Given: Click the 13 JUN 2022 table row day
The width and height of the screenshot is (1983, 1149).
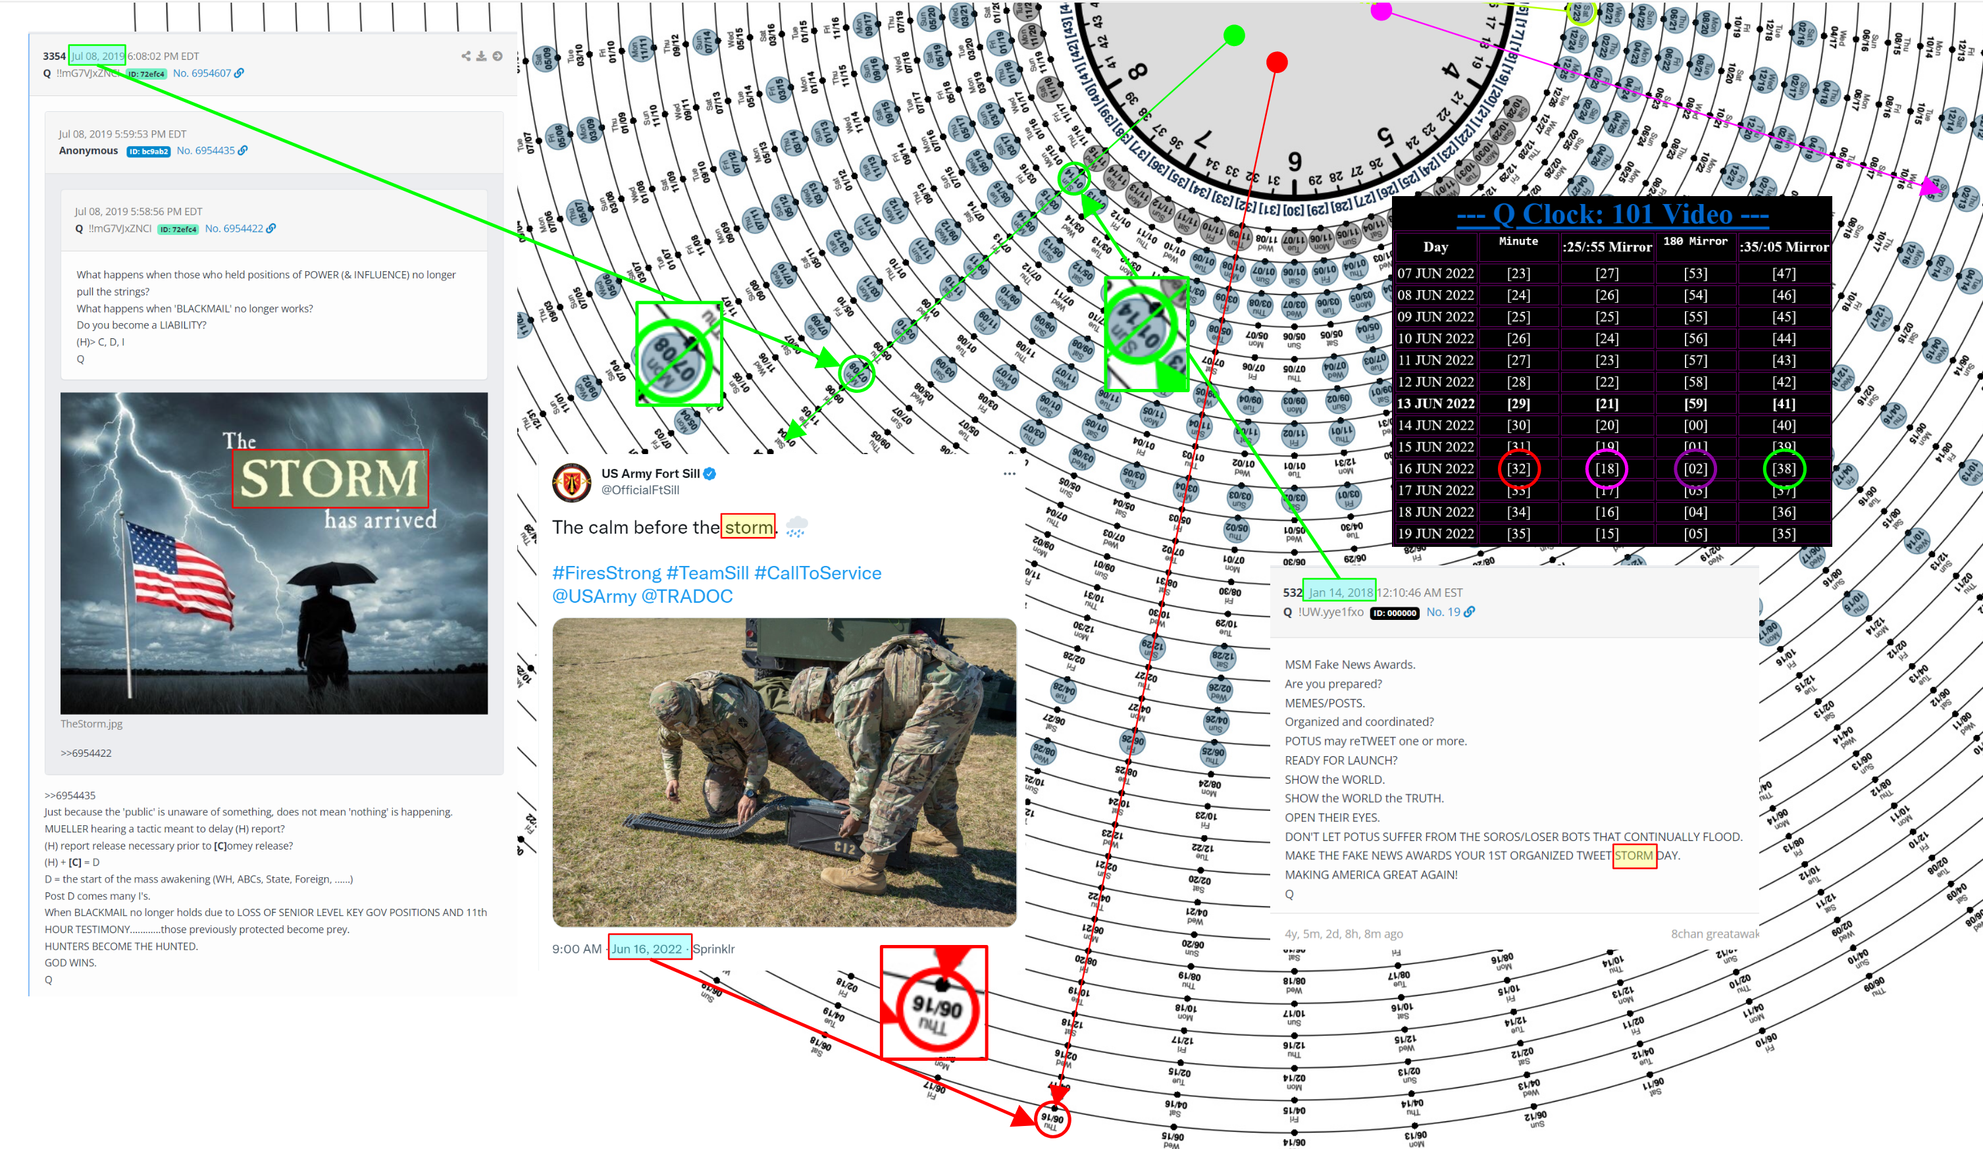Looking at the screenshot, I should (x=1435, y=403).
